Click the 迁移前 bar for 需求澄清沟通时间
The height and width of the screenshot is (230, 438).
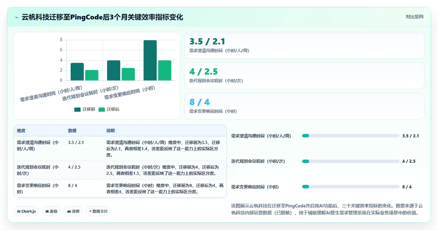click(77, 72)
